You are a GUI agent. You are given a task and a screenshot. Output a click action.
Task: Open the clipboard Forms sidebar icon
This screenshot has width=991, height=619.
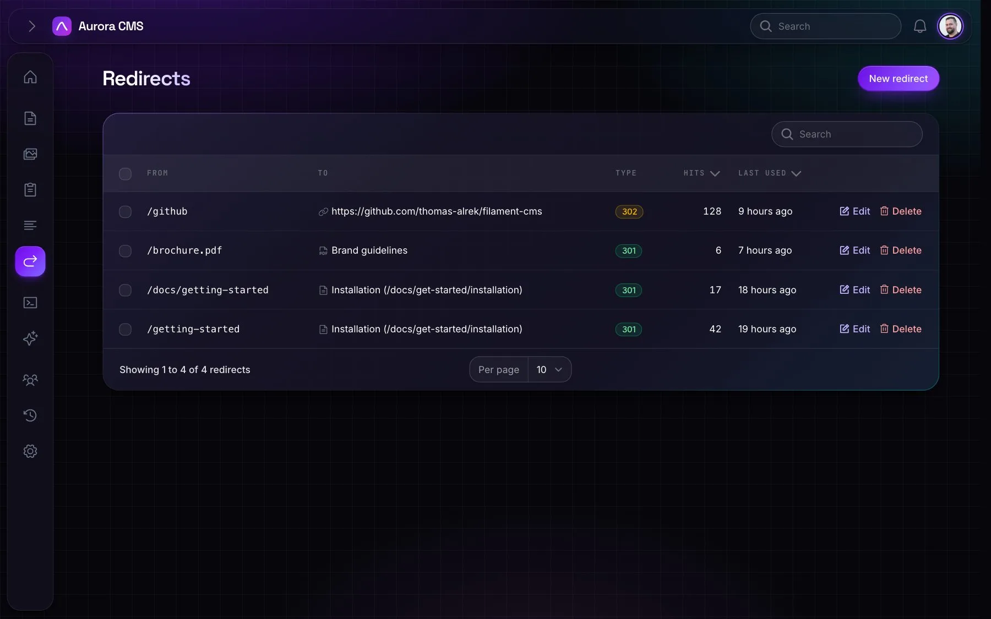[x=30, y=190]
